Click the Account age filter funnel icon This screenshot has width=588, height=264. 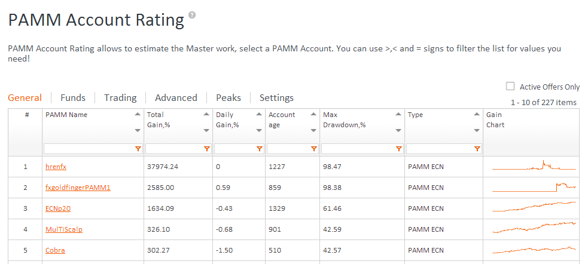pos(314,149)
